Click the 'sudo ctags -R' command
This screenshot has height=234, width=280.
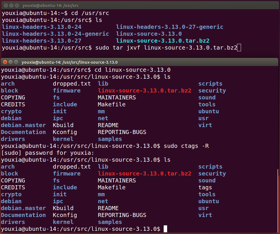tap(186, 146)
